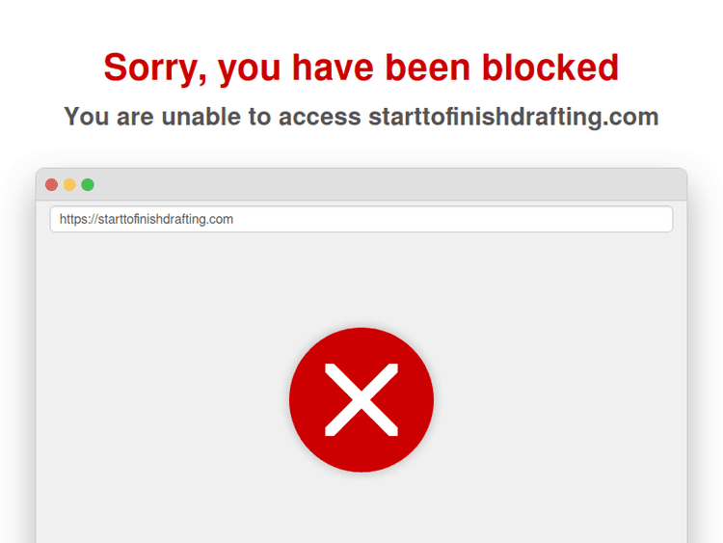Viewport: 723px width, 543px height.
Task: Click the word "access" in the subheading
Action: click(319, 117)
